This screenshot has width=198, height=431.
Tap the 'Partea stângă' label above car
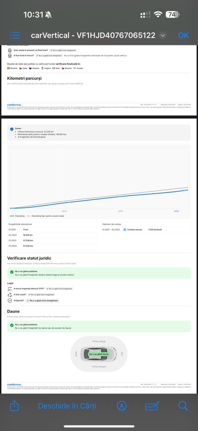point(99,341)
